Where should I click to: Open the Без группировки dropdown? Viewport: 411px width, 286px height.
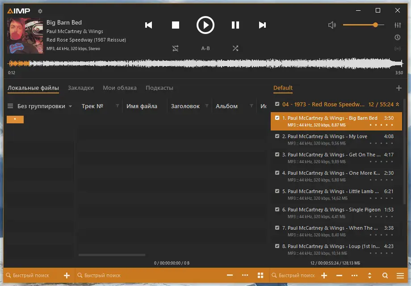pos(45,106)
